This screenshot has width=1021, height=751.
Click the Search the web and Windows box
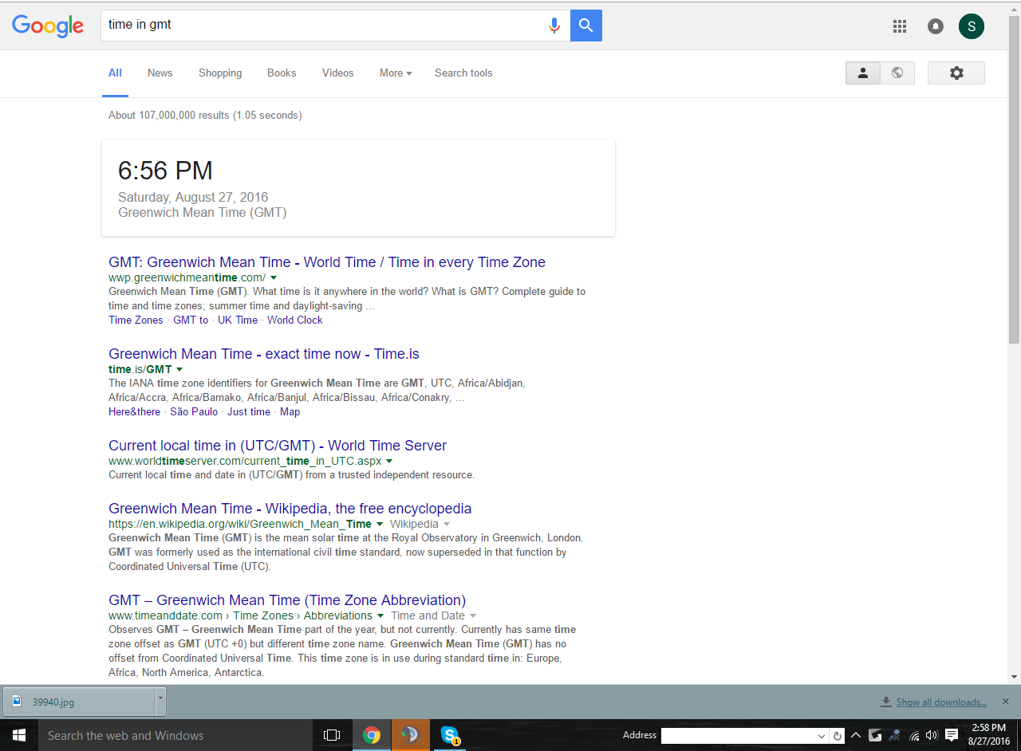tap(174, 735)
